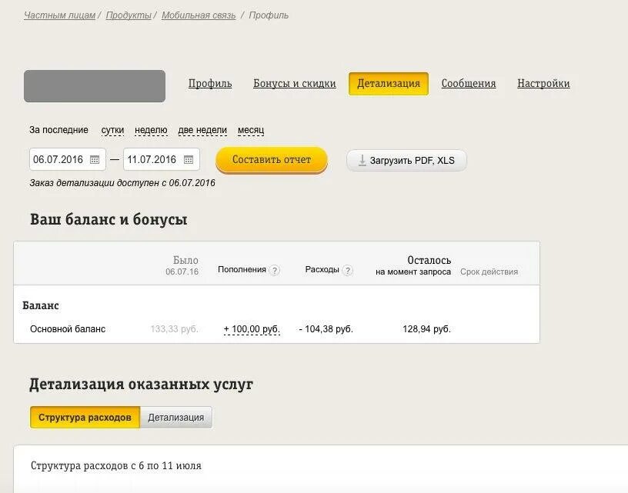Open the Профиль tab

click(x=210, y=83)
